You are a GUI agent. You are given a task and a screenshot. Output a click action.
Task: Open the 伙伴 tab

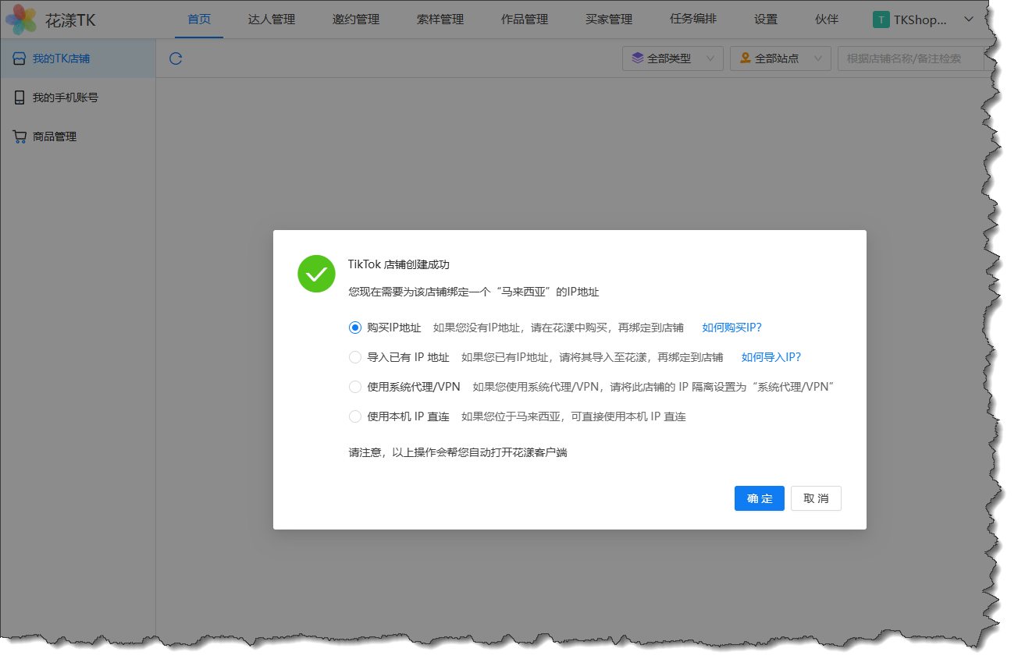pos(827,19)
